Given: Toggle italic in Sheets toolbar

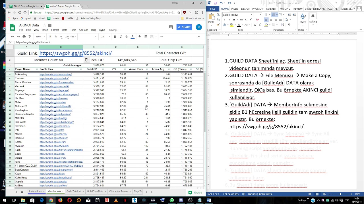Looking at the screenshot, I should [x=121, y=37].
